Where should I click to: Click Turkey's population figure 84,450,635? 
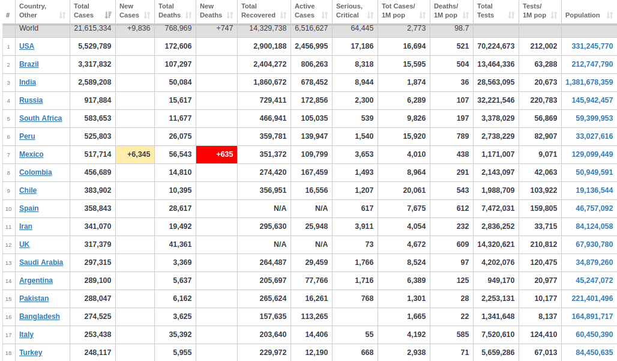[594, 353]
